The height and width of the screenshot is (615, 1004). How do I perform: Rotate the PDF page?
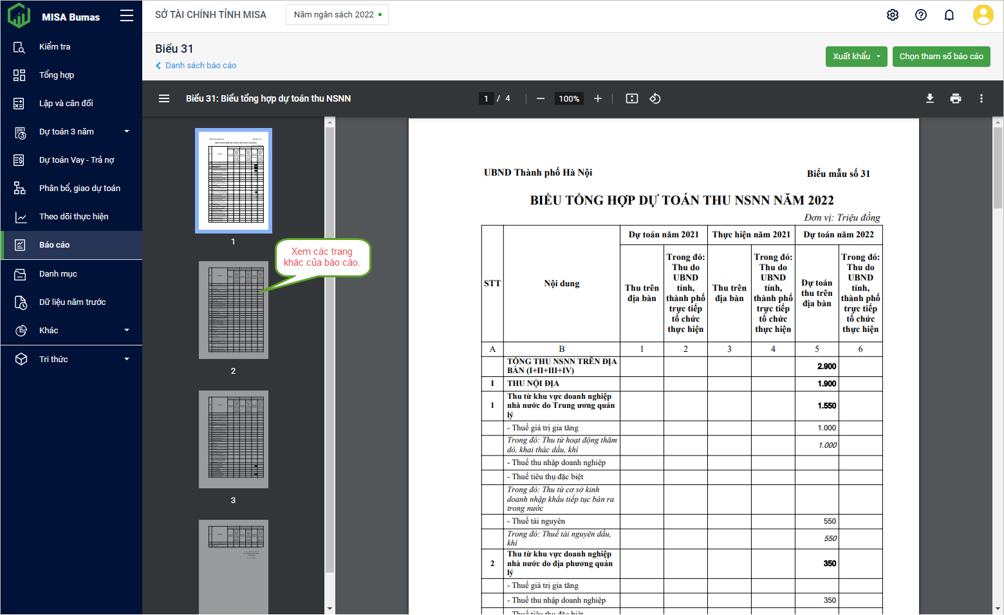(x=655, y=98)
